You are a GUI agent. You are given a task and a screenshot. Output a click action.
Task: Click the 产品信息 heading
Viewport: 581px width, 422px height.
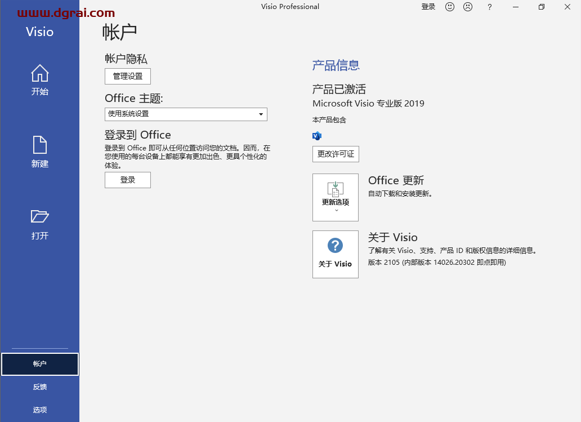[x=336, y=65]
